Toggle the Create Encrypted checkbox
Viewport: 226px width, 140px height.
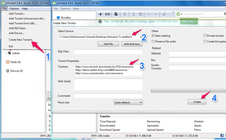(x=205, y=42)
